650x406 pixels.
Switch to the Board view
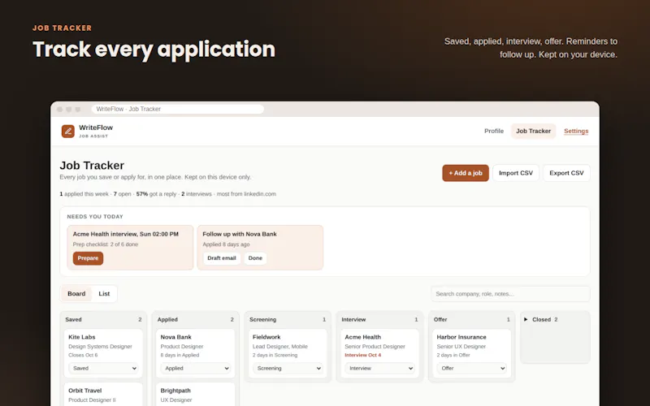pos(76,294)
